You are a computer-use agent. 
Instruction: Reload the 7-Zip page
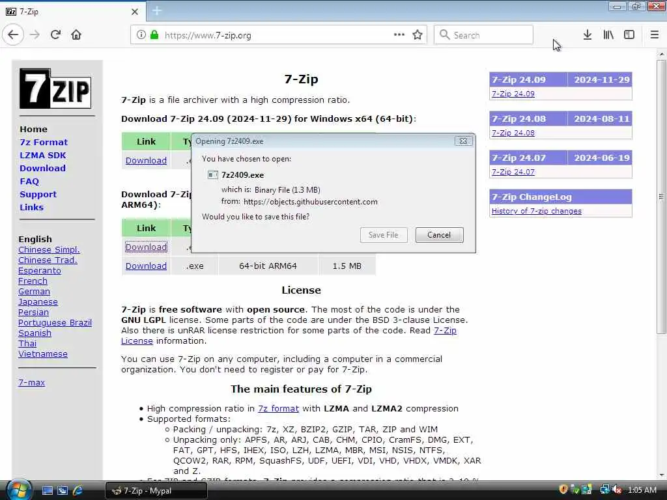tap(55, 35)
